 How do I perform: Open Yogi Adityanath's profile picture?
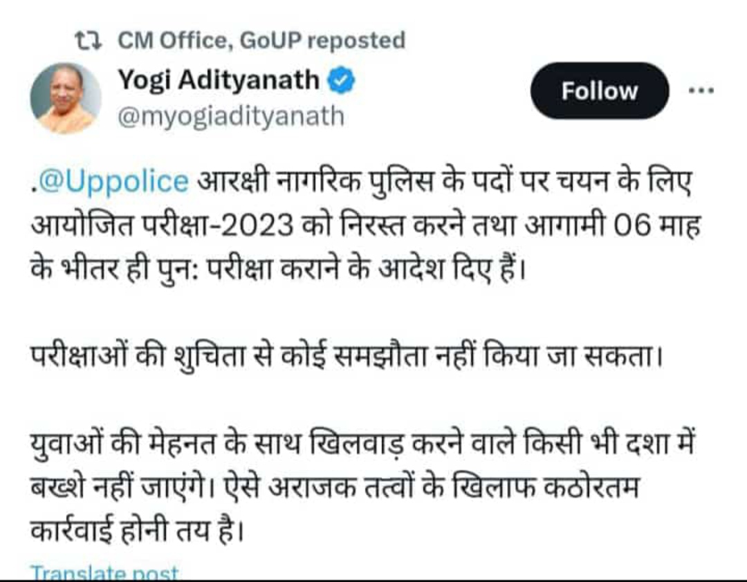coord(66,97)
